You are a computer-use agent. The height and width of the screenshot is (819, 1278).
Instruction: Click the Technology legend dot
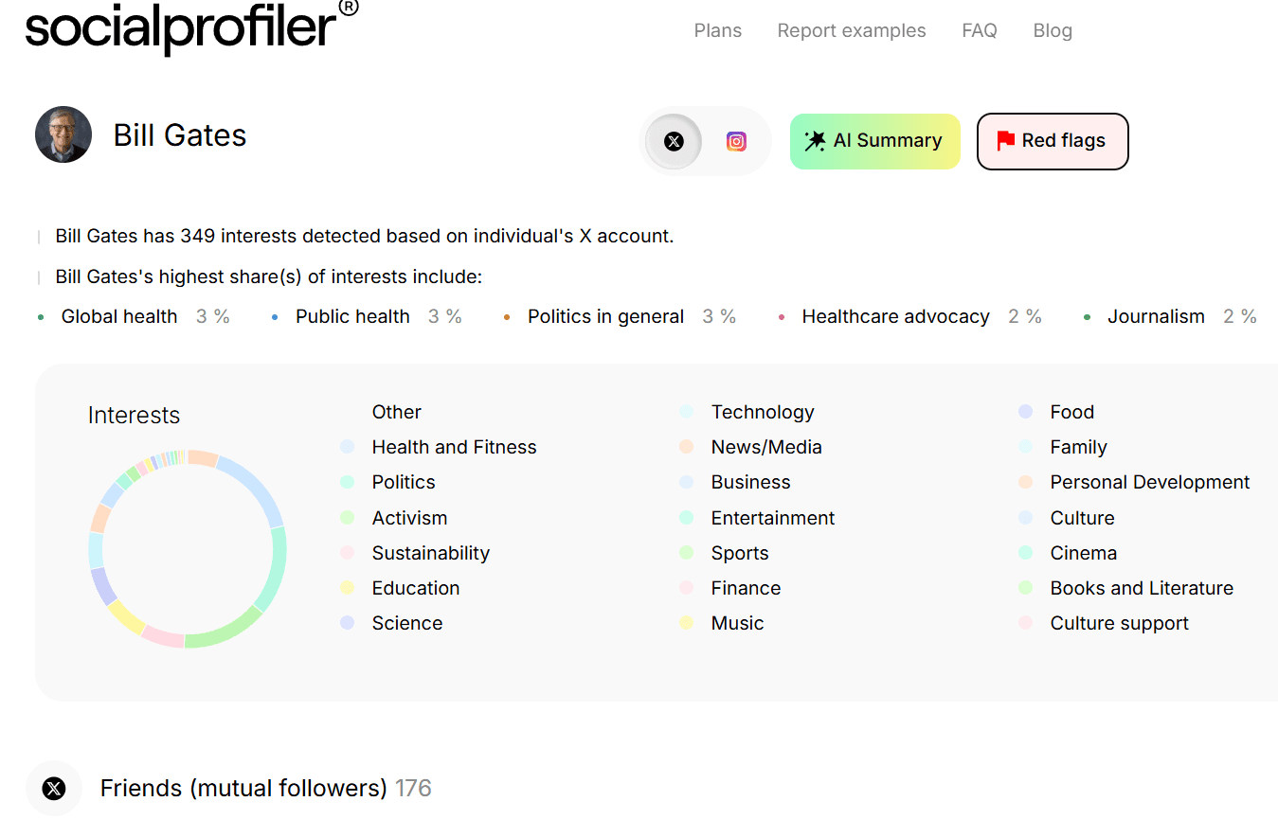point(686,412)
